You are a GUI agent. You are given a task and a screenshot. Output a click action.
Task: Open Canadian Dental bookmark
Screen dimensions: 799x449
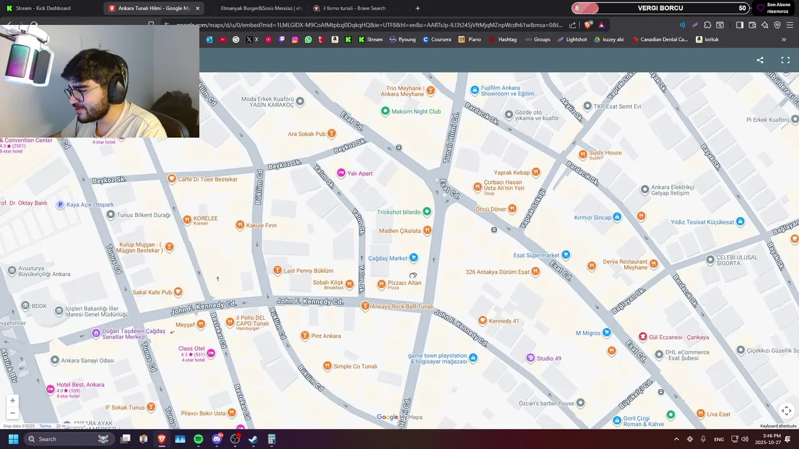pyautogui.click(x=660, y=39)
